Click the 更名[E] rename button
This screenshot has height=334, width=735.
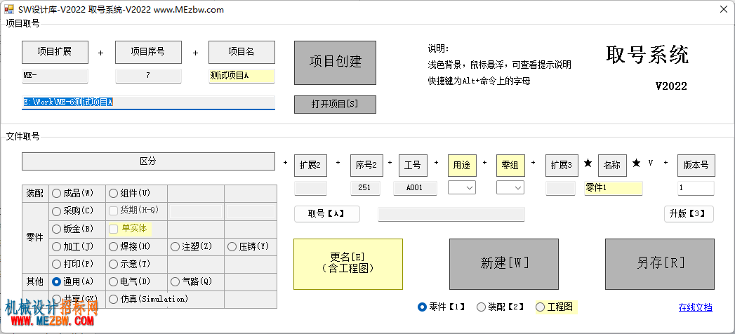coord(347,264)
